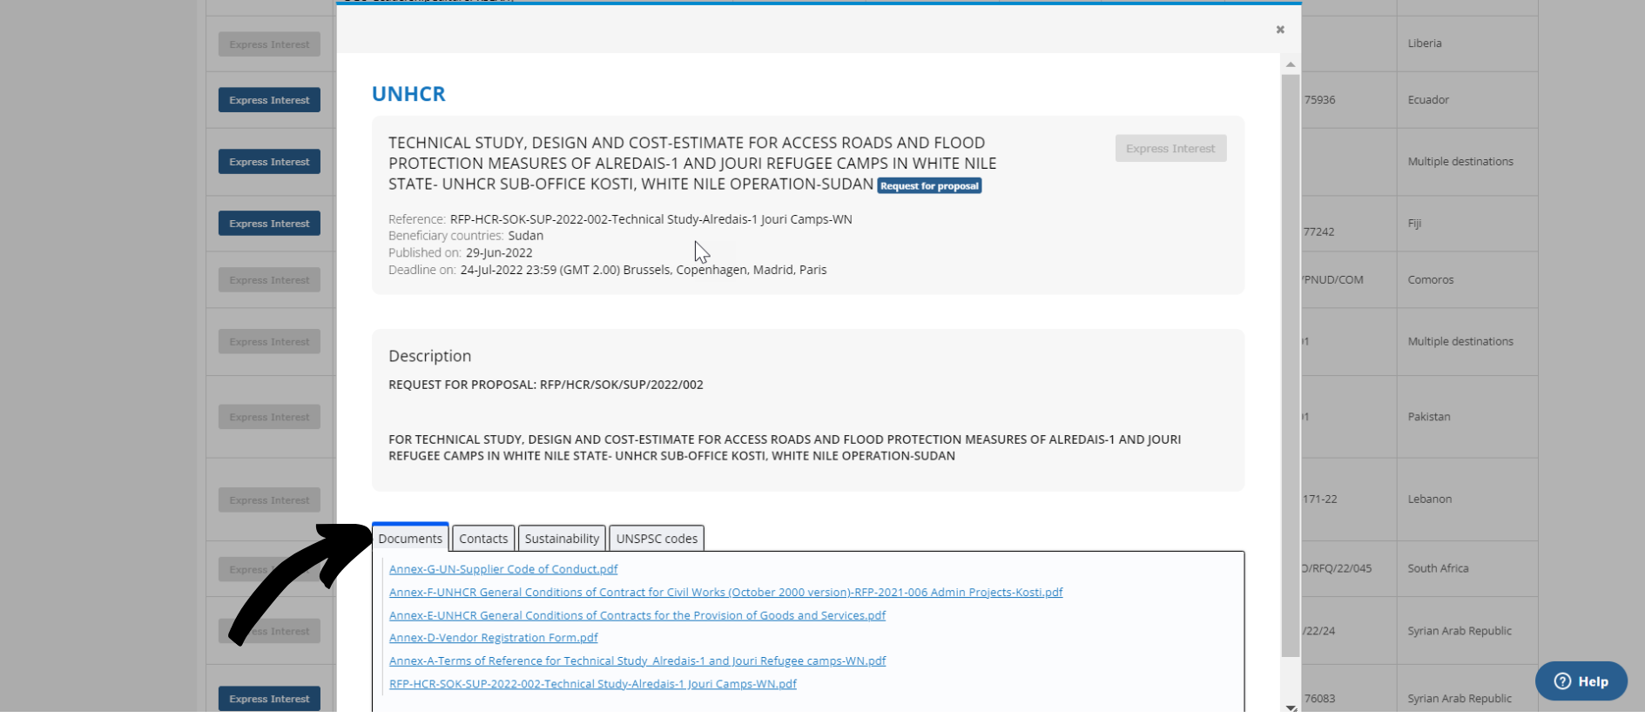Image resolution: width=1645 pixels, height=724 pixels.
Task: Open Annex-F General Conditions for Civil Works PDF
Action: click(x=725, y=592)
